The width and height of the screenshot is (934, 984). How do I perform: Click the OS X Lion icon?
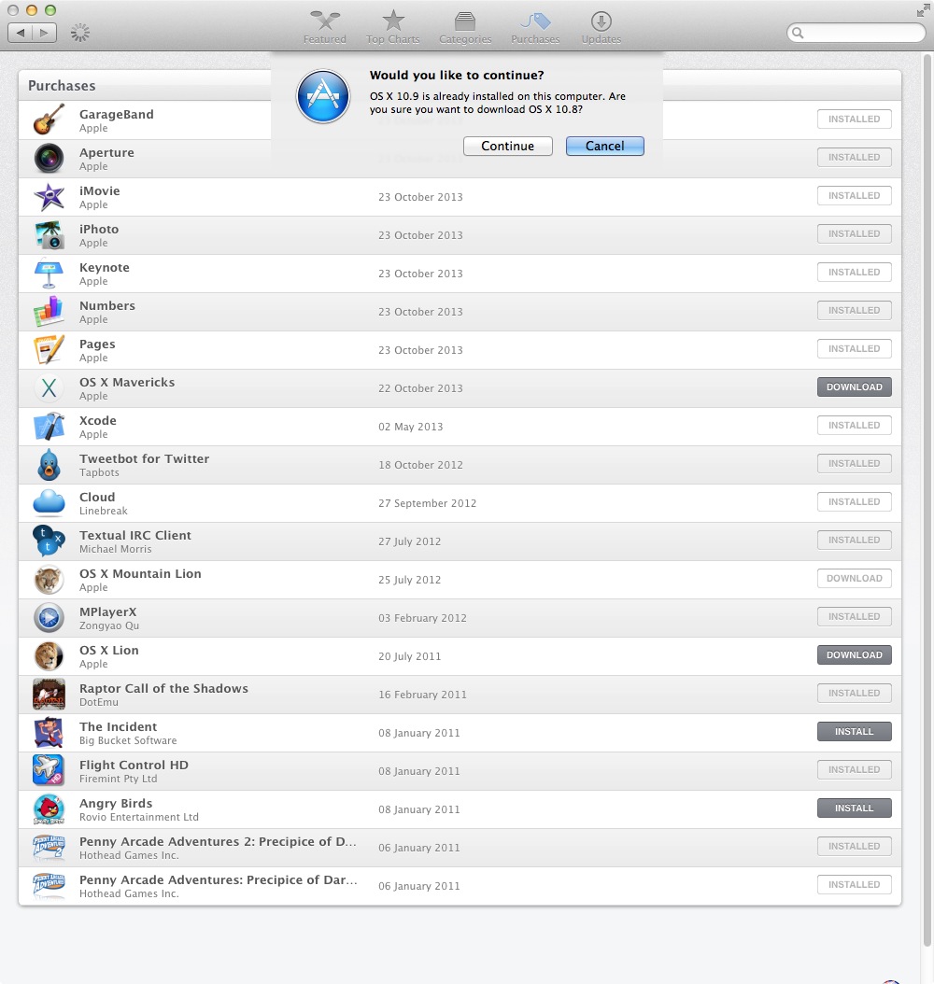[x=49, y=655]
